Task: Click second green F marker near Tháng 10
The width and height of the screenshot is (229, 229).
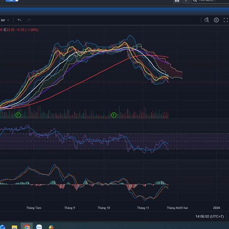Action: (113, 115)
